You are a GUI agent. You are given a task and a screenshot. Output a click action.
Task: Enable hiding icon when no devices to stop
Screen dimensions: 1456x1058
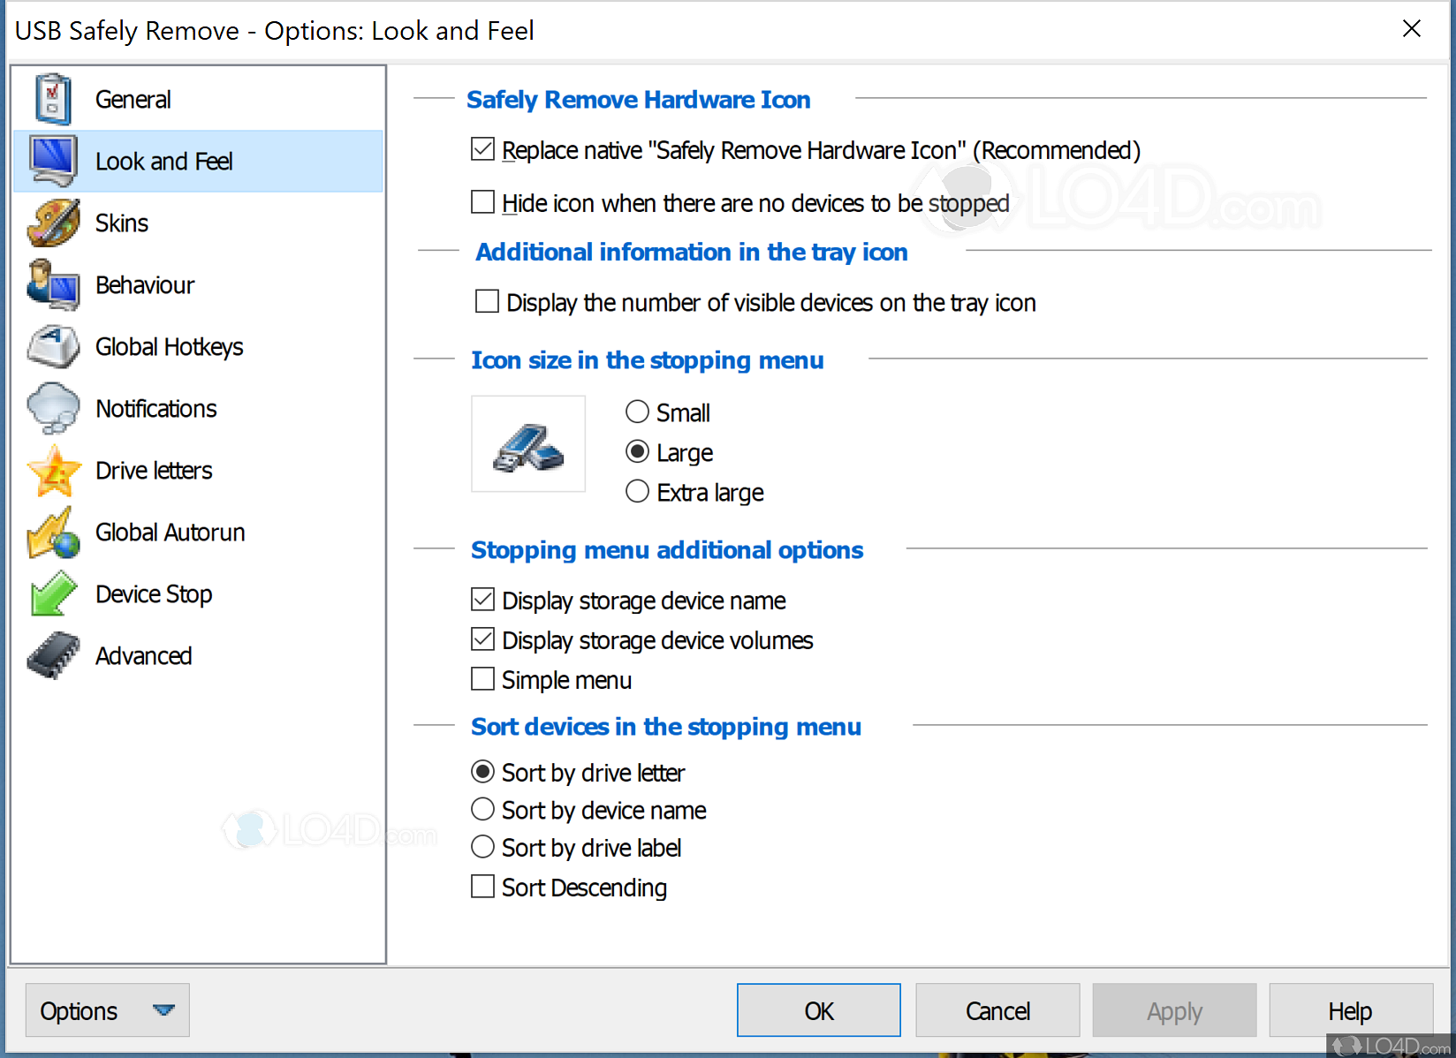tap(482, 202)
